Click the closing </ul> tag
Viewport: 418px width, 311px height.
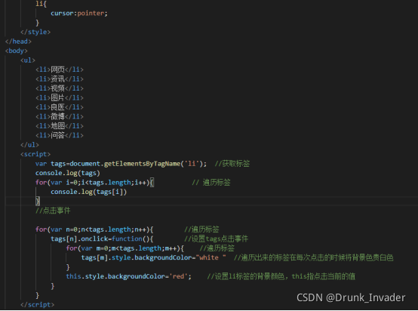click(x=29, y=145)
